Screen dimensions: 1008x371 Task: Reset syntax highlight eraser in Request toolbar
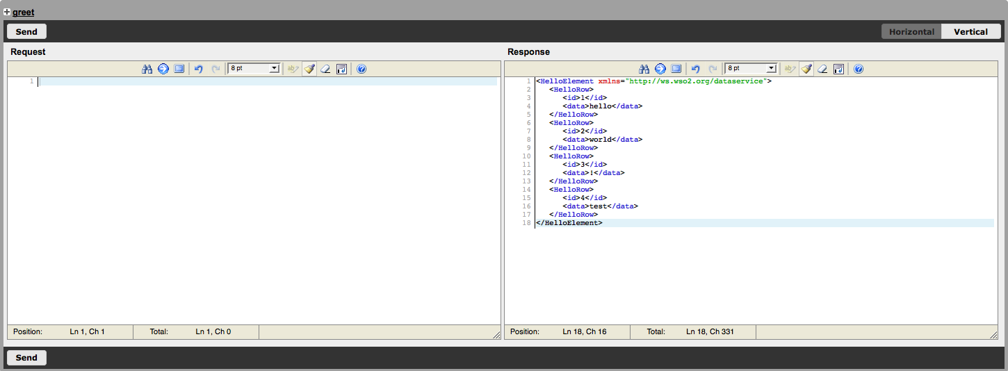pos(325,69)
